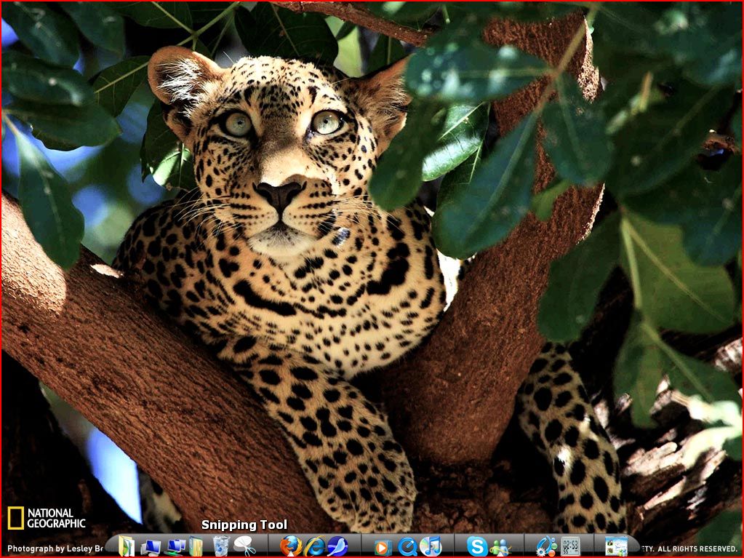
Task: Open Windows Live Messenger dock icon
Action: [500, 546]
